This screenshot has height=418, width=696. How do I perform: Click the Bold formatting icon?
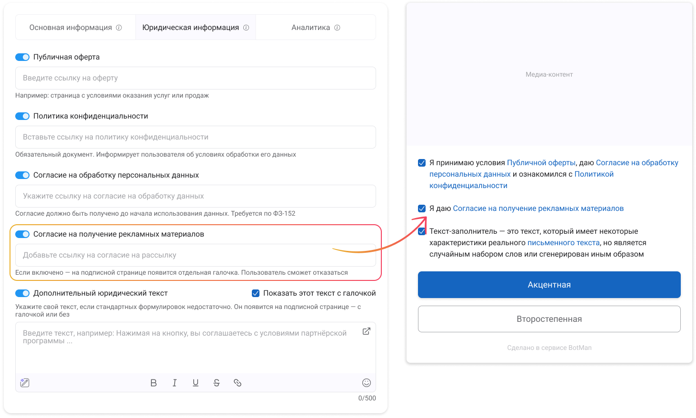[153, 383]
